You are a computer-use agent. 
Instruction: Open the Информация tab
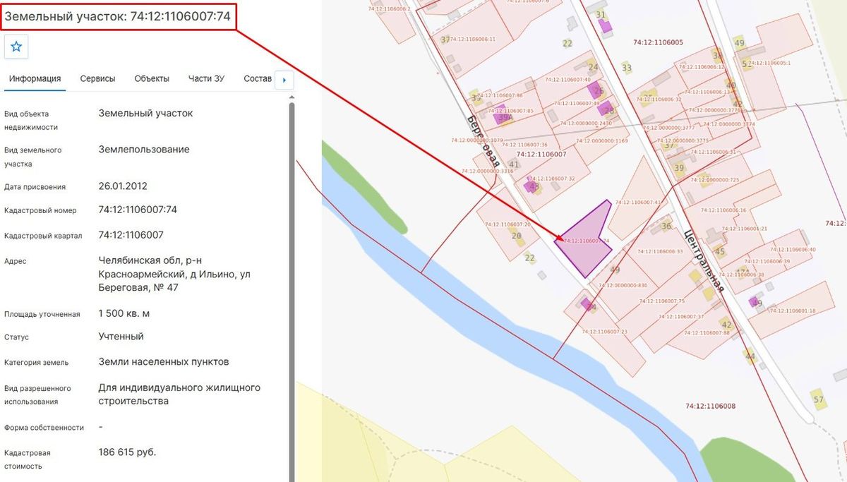35,78
